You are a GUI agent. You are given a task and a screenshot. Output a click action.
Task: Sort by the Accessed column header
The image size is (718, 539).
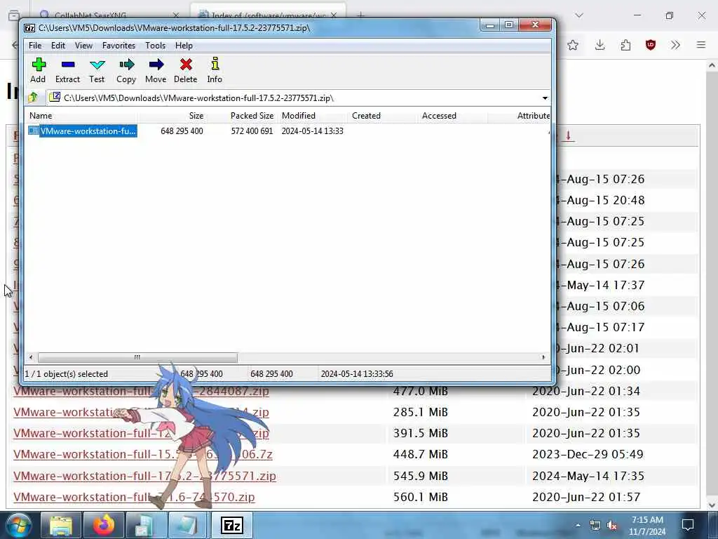[453, 116]
